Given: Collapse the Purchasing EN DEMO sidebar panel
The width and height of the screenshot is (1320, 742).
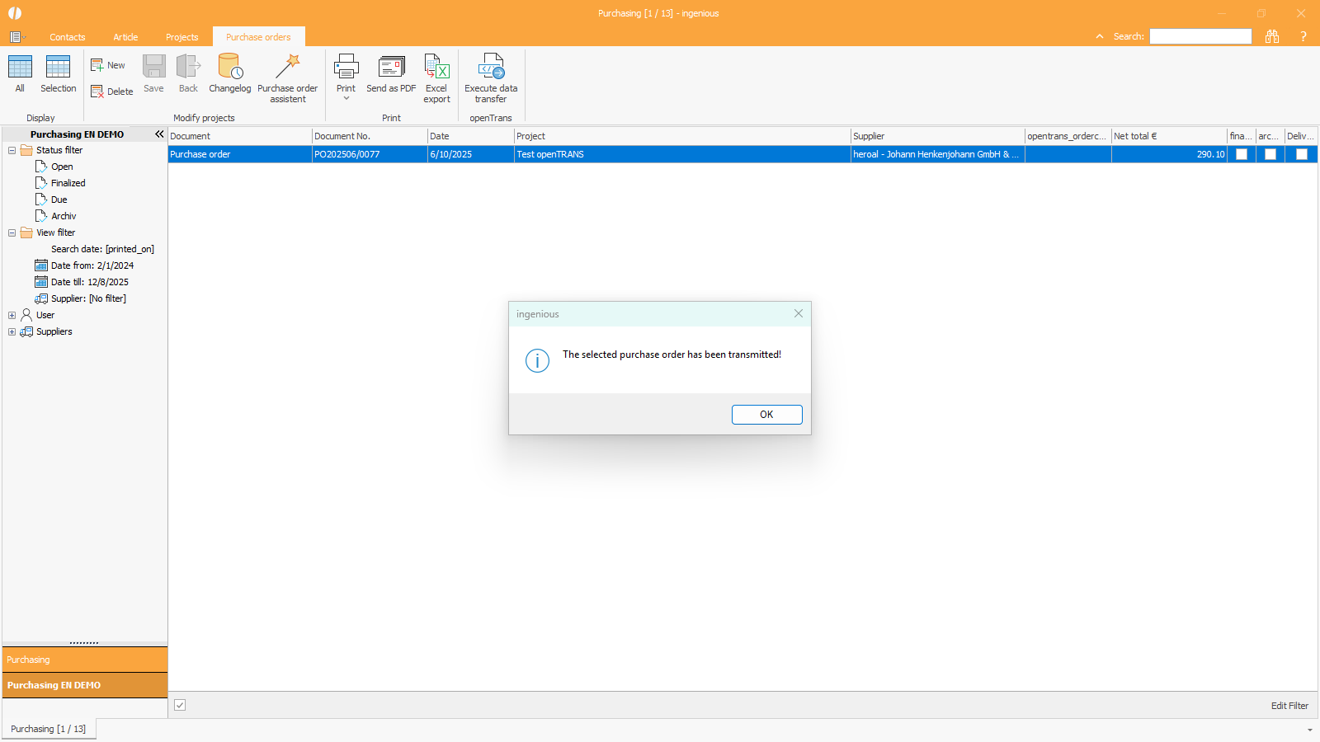Looking at the screenshot, I should 159,134.
